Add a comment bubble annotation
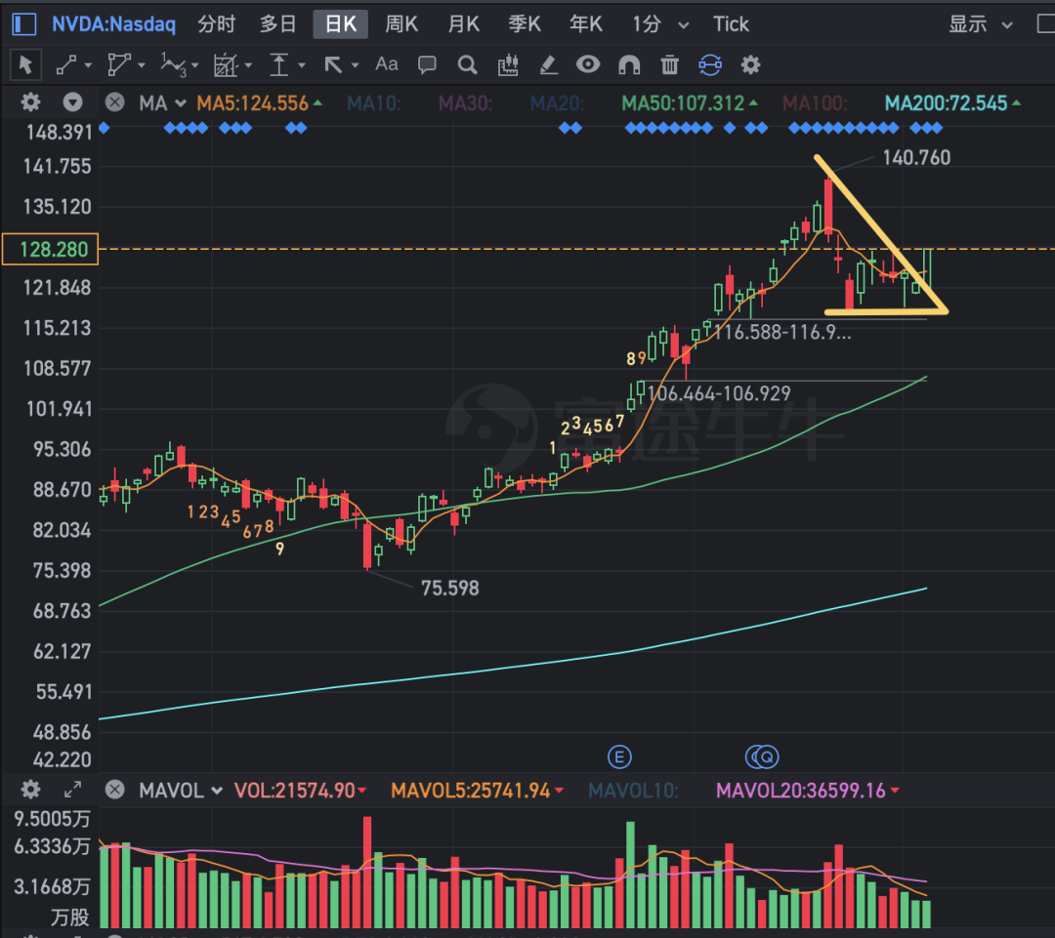This screenshot has height=938, width=1055. [427, 65]
